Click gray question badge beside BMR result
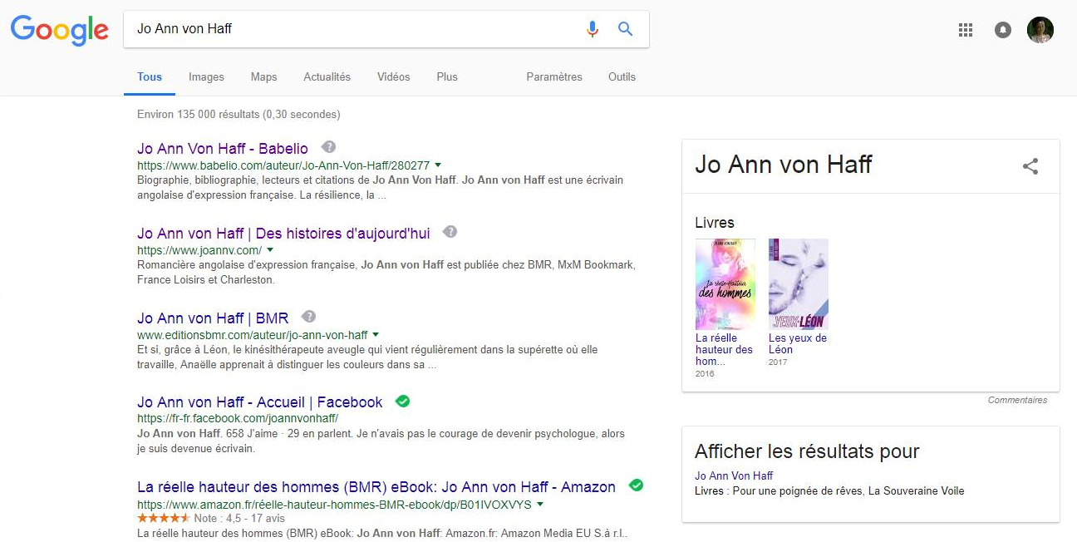 pyautogui.click(x=309, y=316)
